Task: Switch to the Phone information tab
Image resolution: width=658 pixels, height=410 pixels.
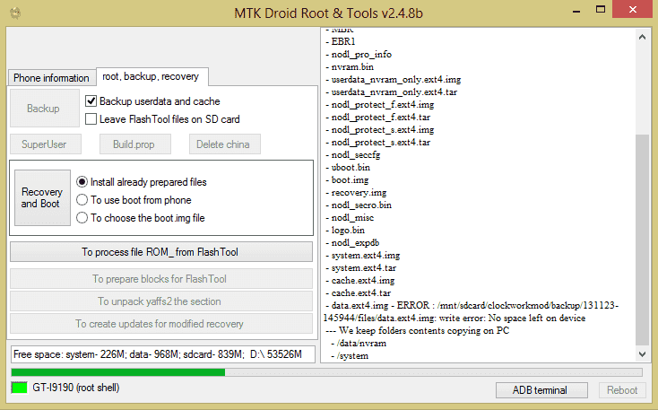Action: (51, 78)
